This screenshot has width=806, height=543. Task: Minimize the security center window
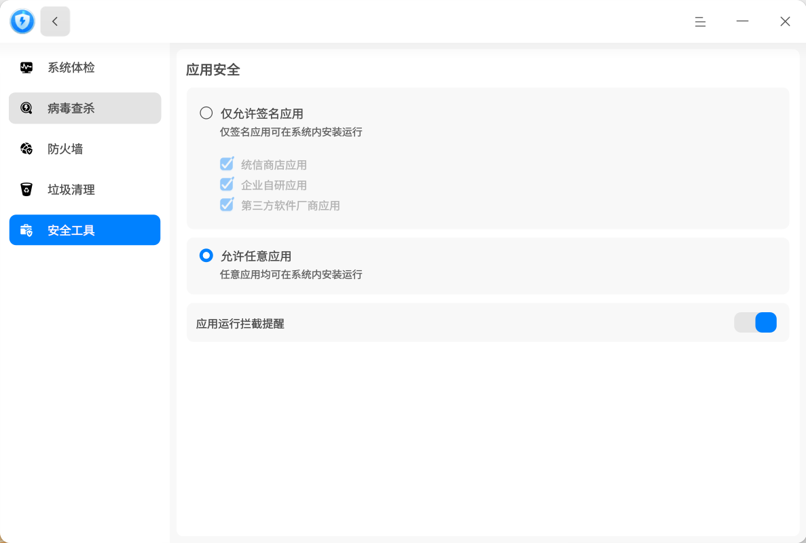pyautogui.click(x=742, y=22)
